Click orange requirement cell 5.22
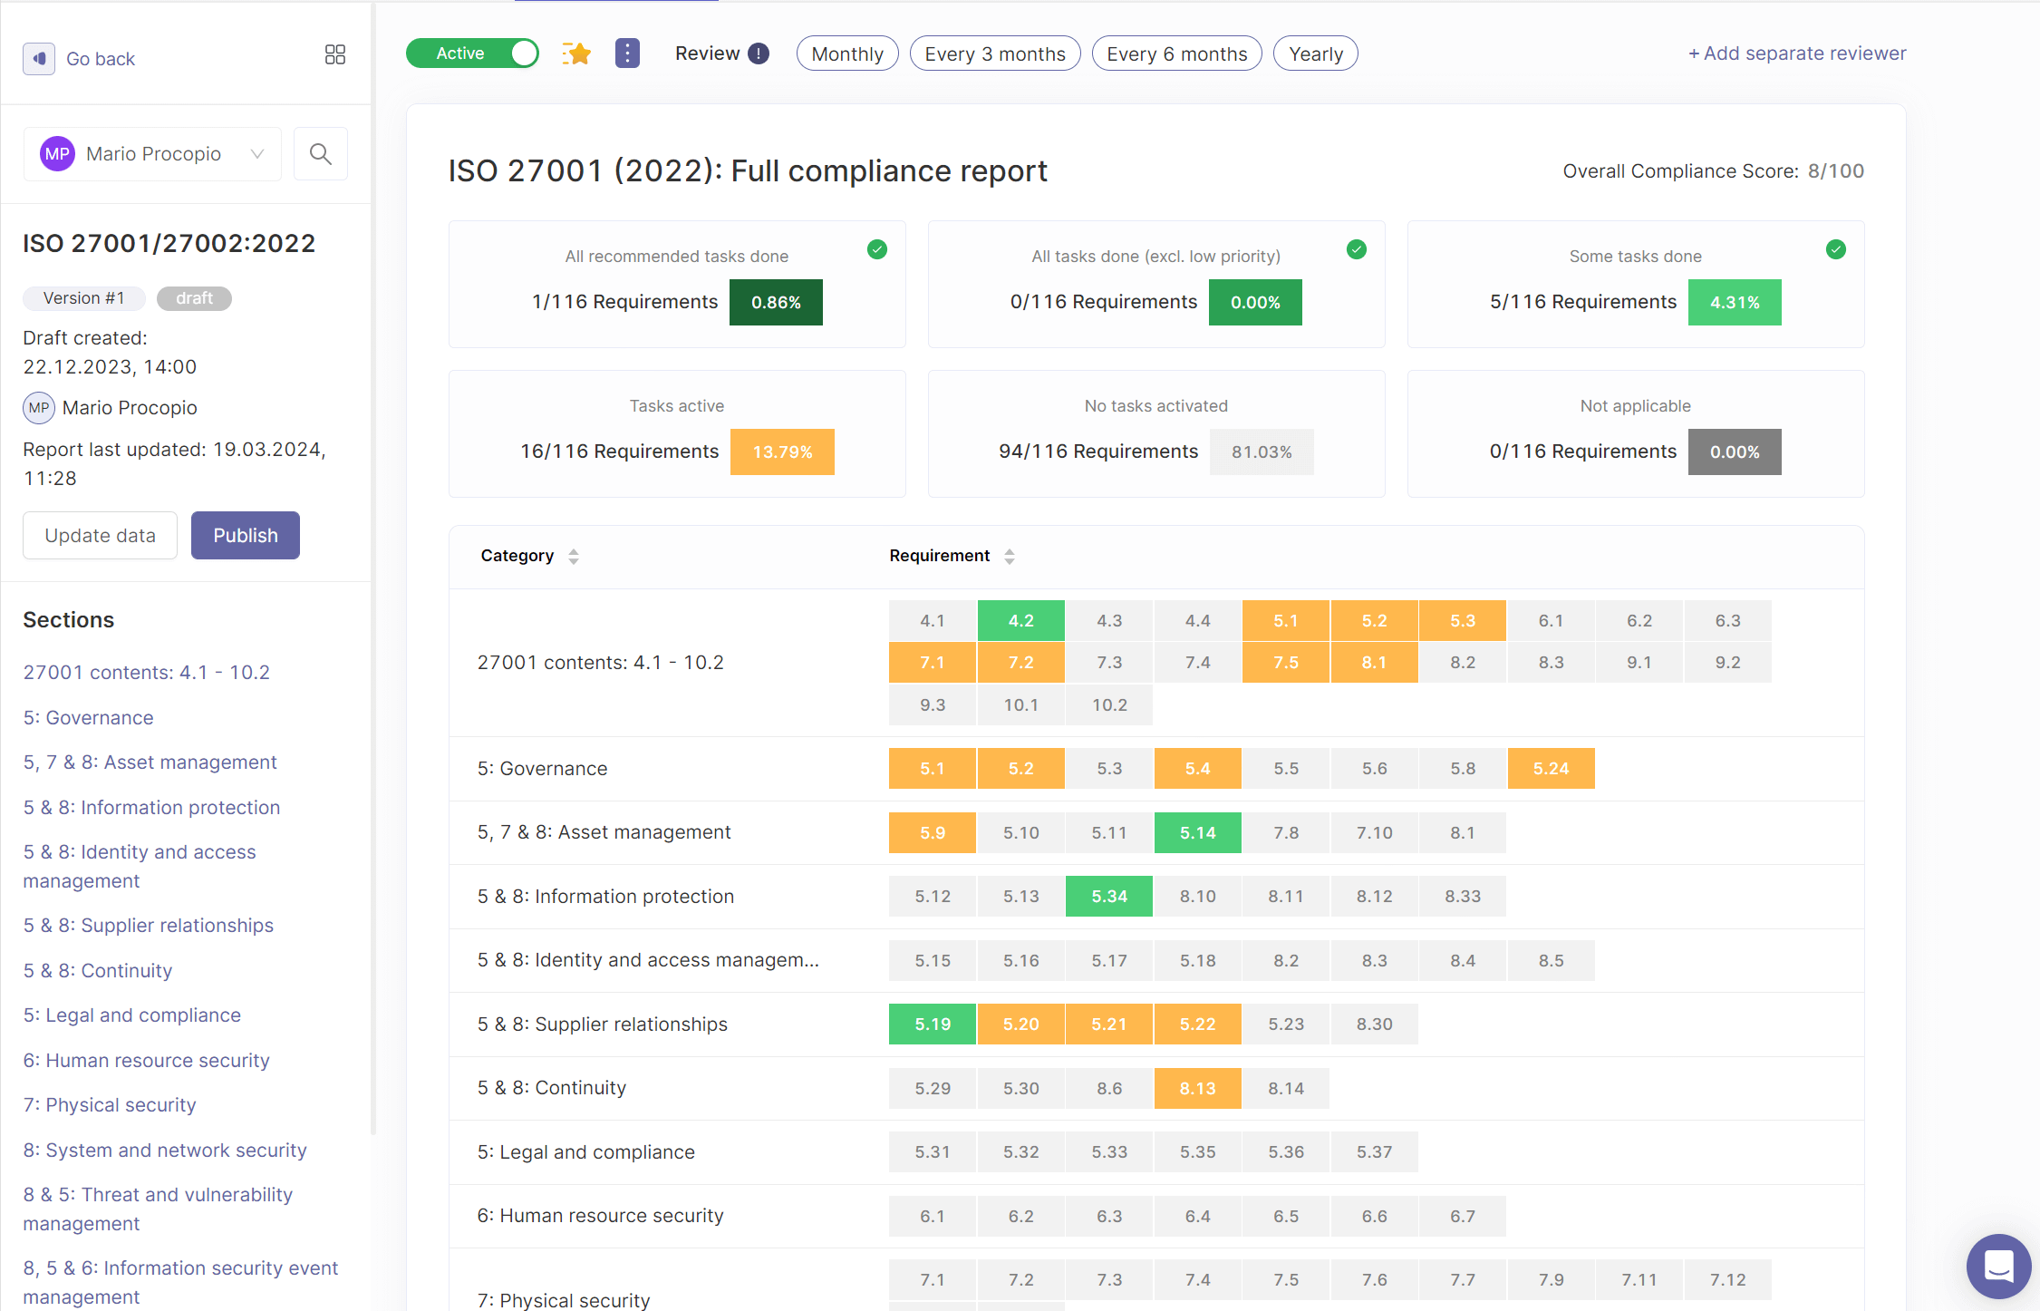 1198,1025
